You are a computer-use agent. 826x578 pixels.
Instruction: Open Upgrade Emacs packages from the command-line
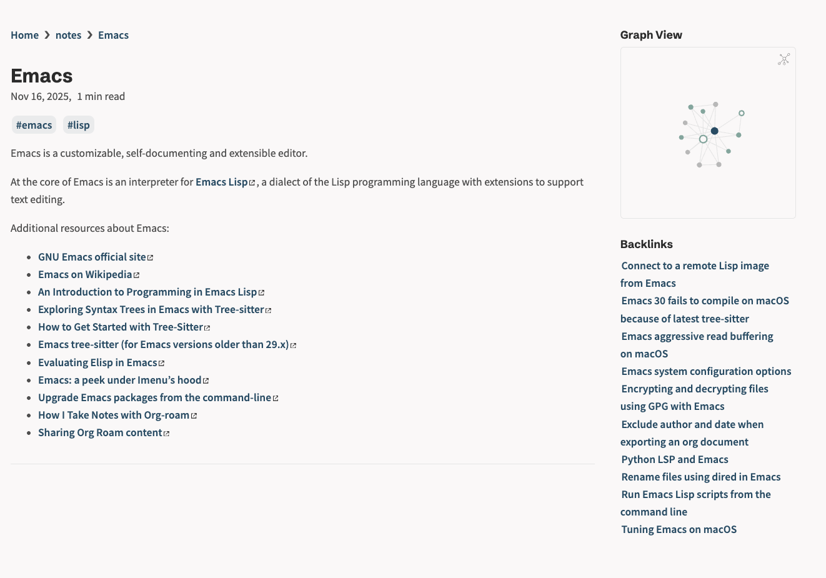[154, 397]
